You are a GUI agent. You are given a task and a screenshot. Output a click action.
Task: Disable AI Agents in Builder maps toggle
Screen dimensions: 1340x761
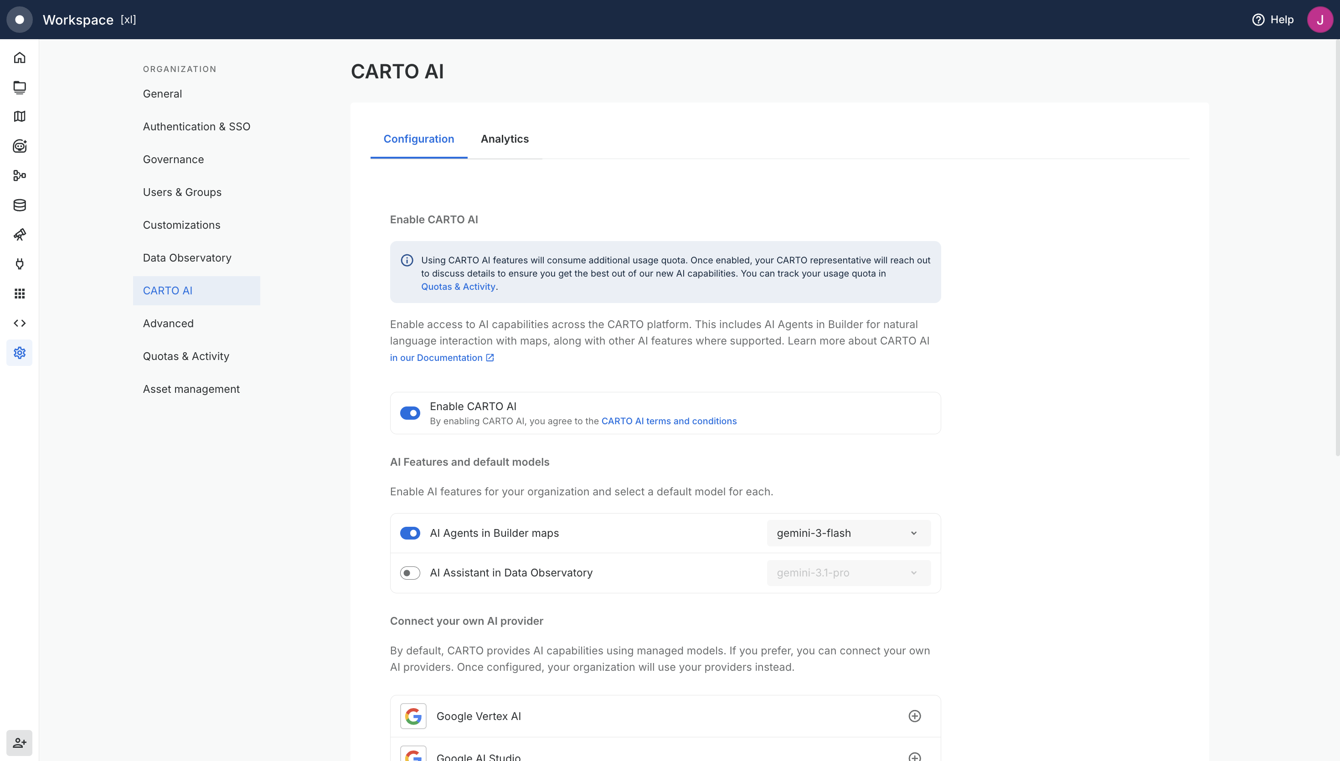click(410, 533)
